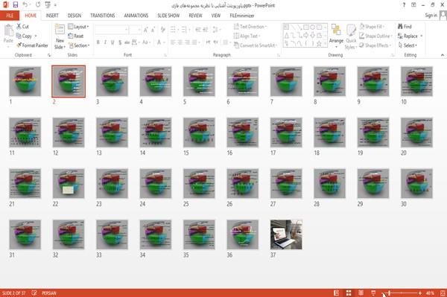Screen dimensions: 447x297
Task: Switch to the INSERT tab
Action: click(52, 16)
